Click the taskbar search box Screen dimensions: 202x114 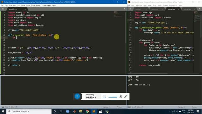[x=29, y=111]
